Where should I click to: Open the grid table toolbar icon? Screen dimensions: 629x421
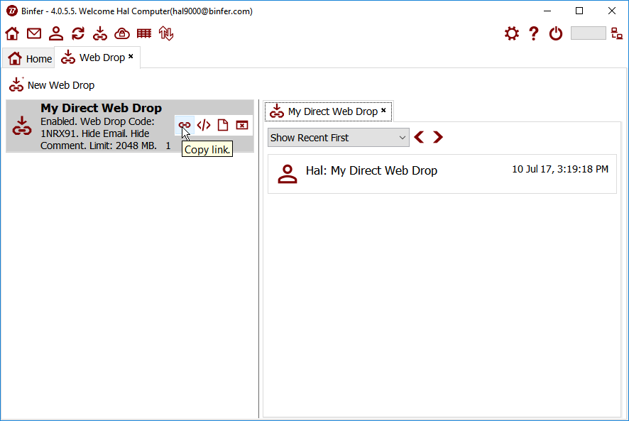click(144, 33)
